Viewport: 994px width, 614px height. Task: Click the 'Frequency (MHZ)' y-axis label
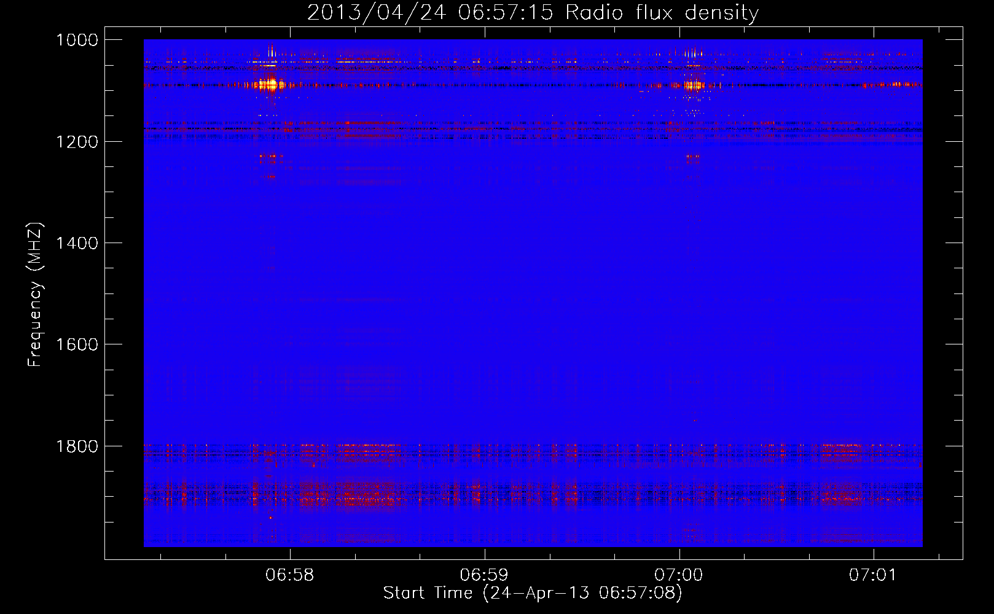(36, 294)
